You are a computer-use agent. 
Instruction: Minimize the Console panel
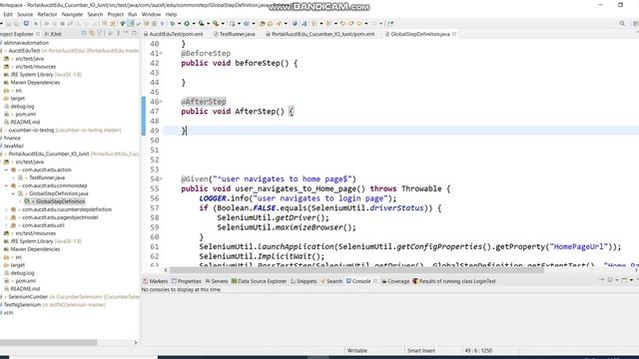tap(638, 279)
